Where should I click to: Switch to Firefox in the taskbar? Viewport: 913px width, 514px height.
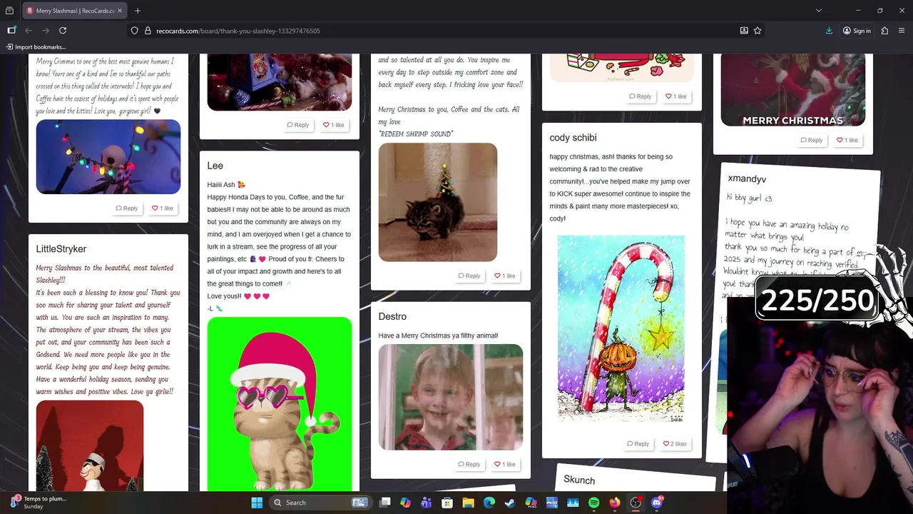(x=615, y=503)
